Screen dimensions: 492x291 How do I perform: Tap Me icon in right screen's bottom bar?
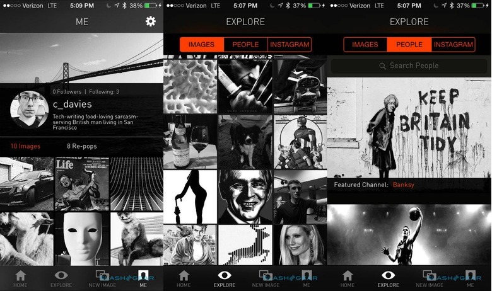point(471,275)
